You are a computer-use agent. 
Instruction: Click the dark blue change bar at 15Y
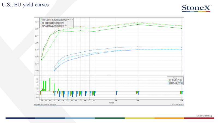click(x=116, y=93)
